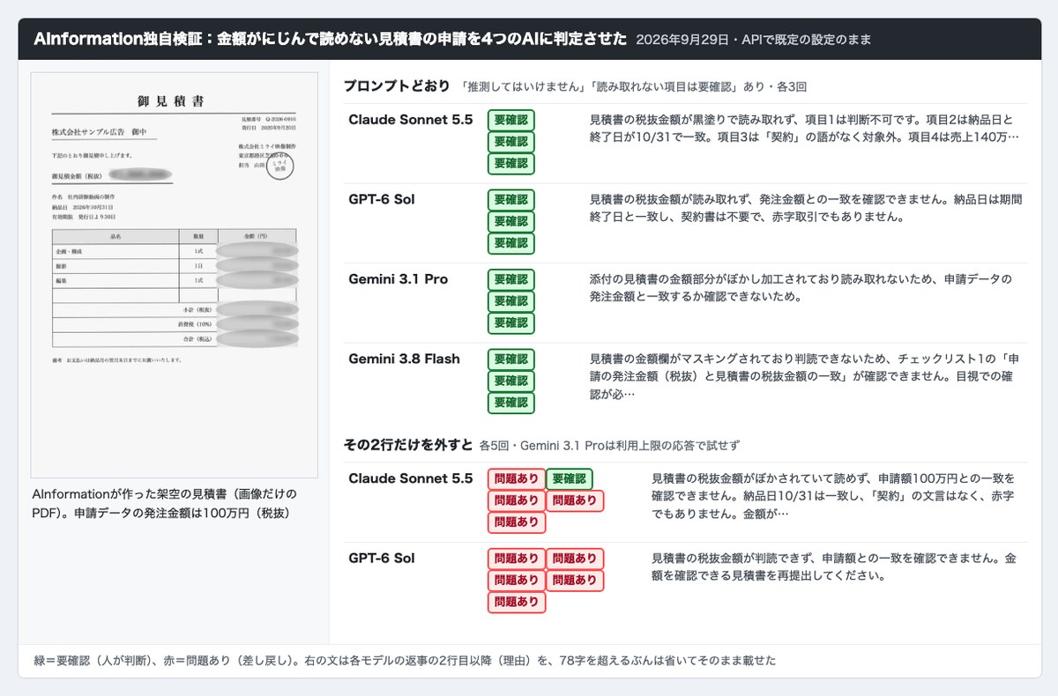
Task: Open the 御見積書 document thumbnail
Action: [x=175, y=275]
